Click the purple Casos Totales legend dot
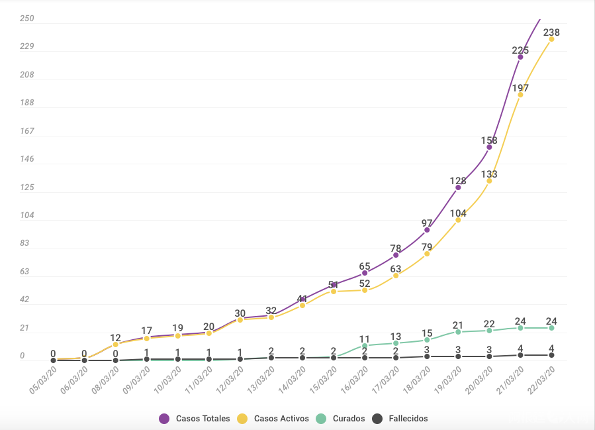 coord(164,419)
